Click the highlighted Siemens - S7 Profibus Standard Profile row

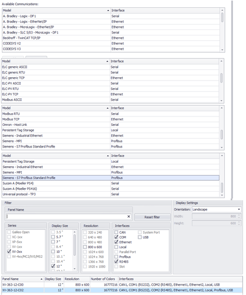111,178
